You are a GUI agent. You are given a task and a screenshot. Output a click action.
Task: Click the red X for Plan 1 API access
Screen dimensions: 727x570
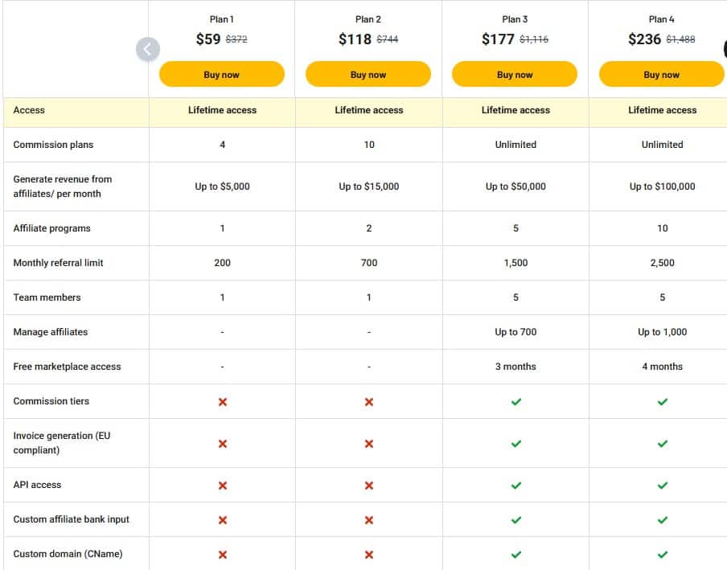[221, 485]
